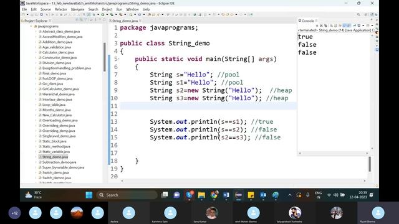399x224 pixels.
Task: Open the Source menu
Action: (46, 9)
